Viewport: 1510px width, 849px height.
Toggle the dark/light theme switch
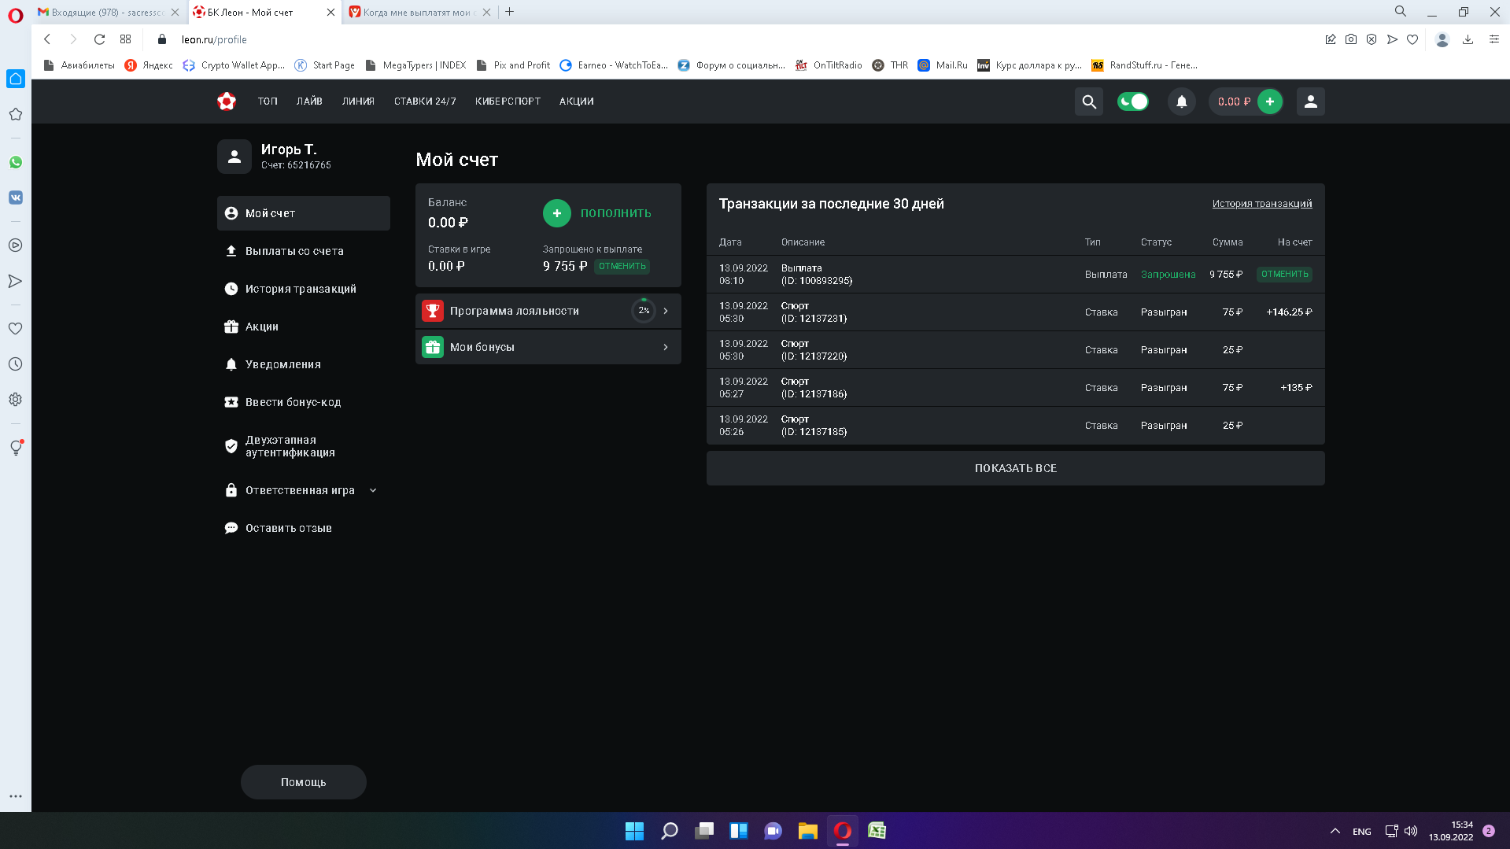[1133, 102]
